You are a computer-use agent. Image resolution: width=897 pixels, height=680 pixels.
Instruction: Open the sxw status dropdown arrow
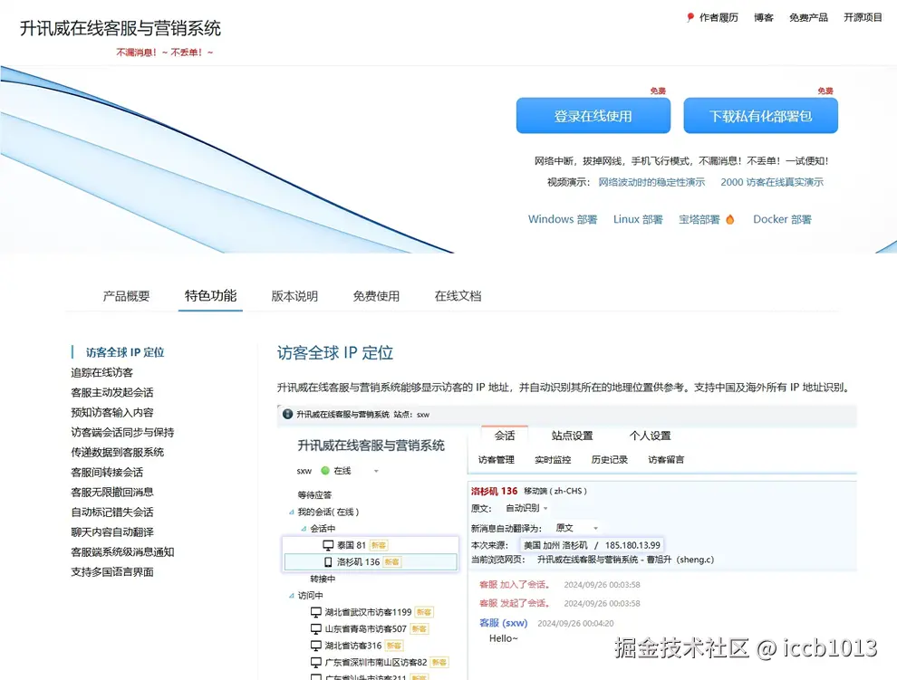(376, 471)
